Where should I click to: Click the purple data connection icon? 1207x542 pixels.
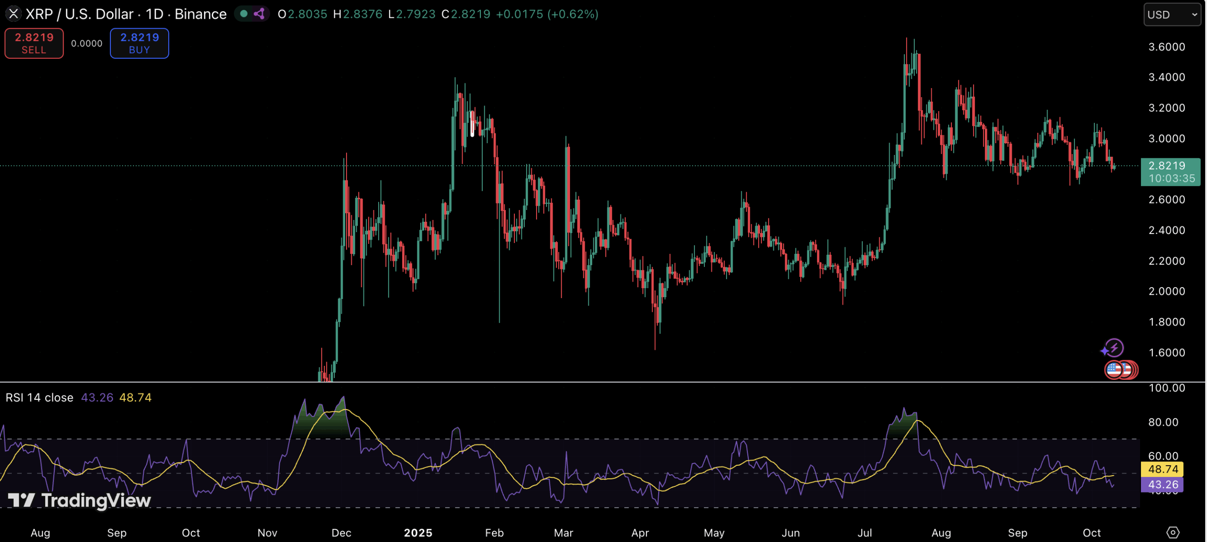[259, 14]
